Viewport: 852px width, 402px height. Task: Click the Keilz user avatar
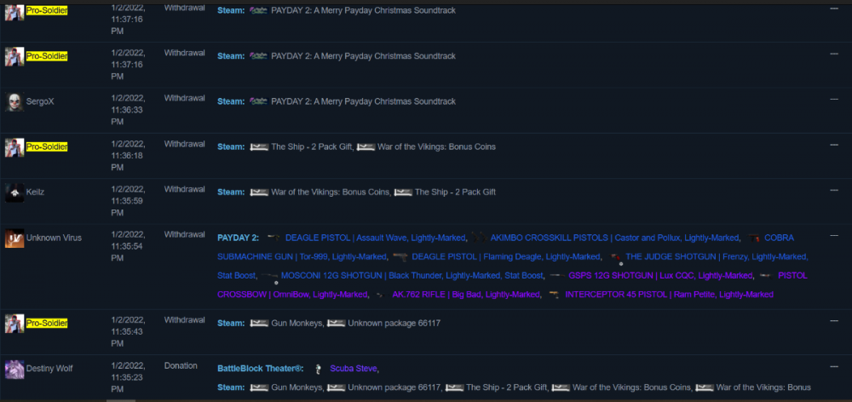(14, 193)
